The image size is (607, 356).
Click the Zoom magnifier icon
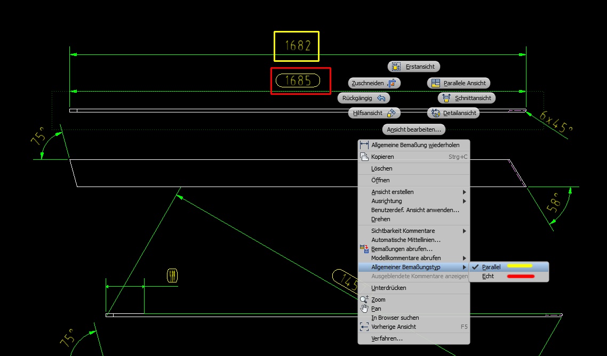364,300
